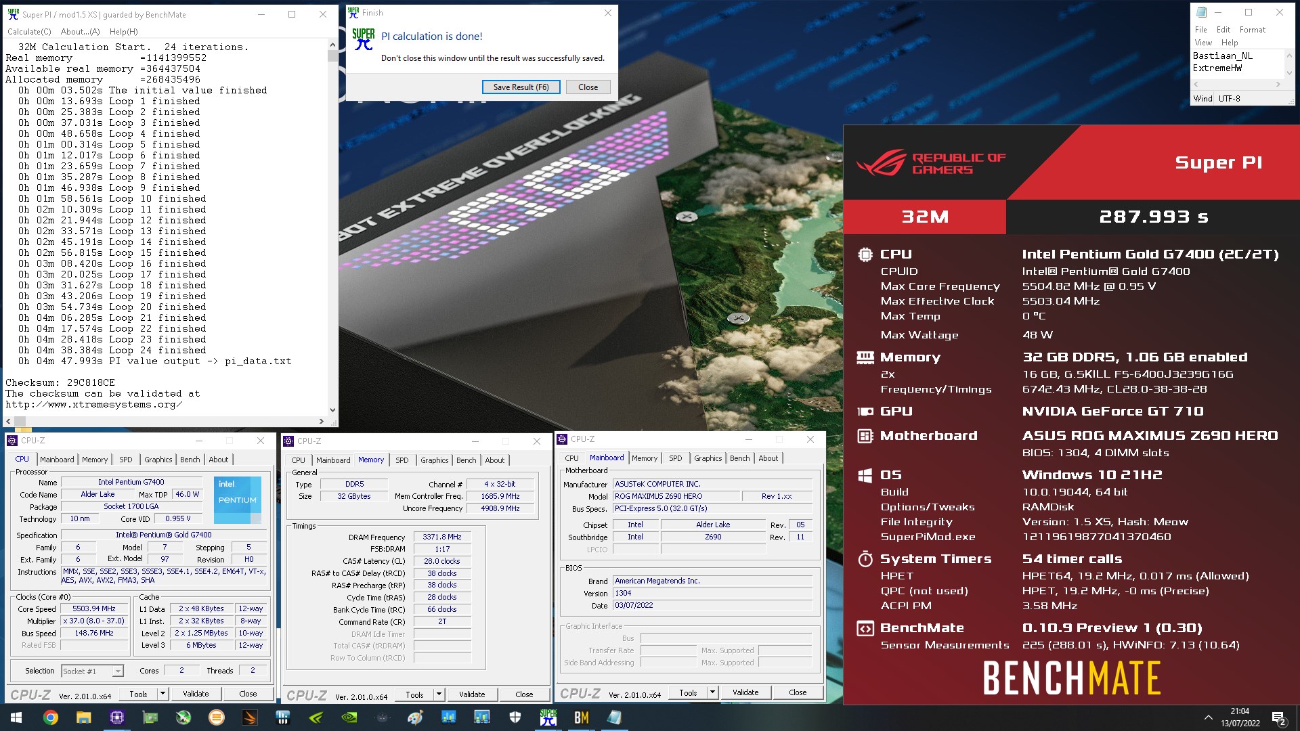Select CPU tab in left CPU-Z window
The width and height of the screenshot is (1300, 731).
click(x=22, y=459)
